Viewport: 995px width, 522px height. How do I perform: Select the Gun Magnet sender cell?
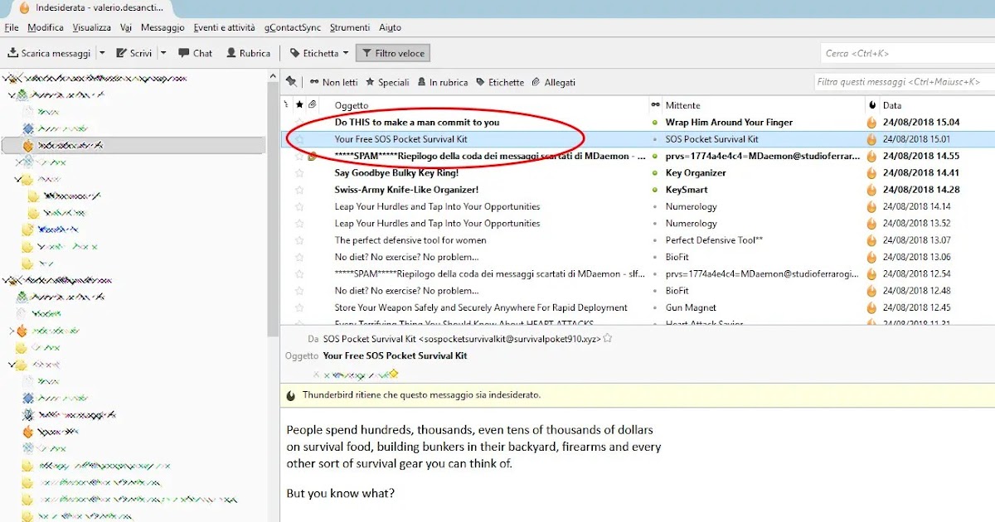click(x=692, y=307)
